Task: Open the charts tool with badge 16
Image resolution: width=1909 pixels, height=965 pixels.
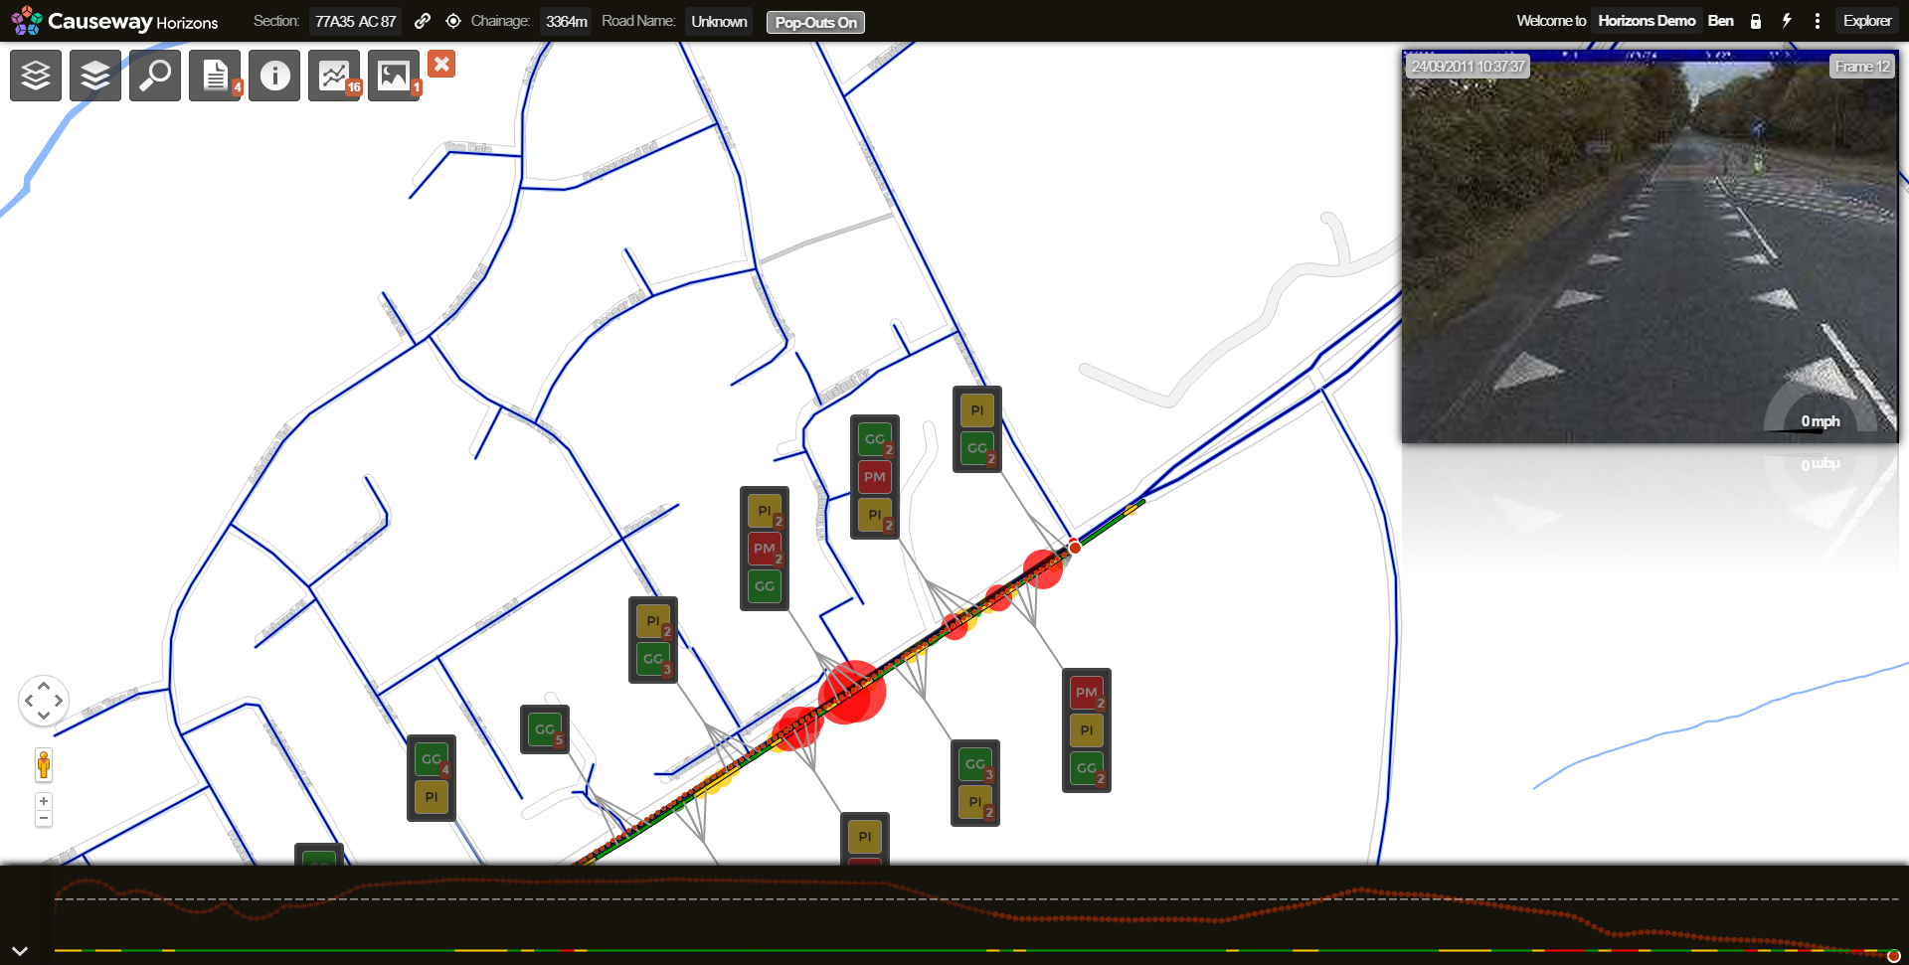Action: click(x=334, y=76)
